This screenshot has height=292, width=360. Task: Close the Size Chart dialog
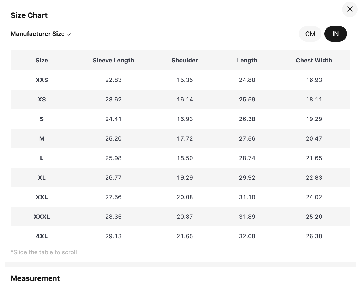[x=350, y=9]
